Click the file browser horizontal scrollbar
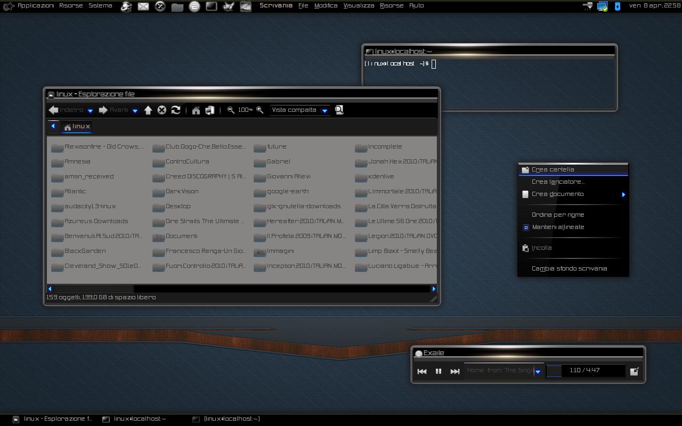This screenshot has height=426, width=682. point(241,289)
